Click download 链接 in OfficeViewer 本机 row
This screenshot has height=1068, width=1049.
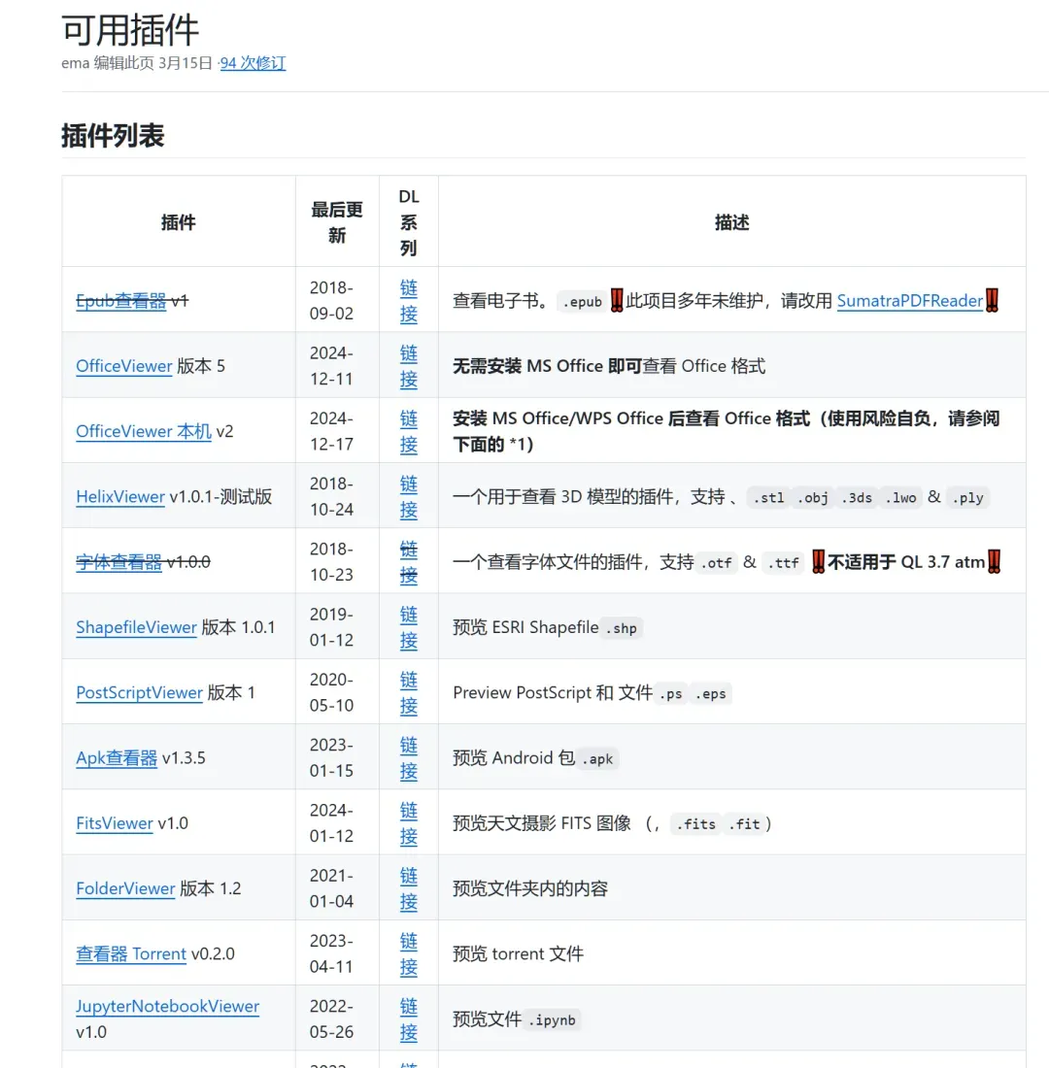point(408,431)
